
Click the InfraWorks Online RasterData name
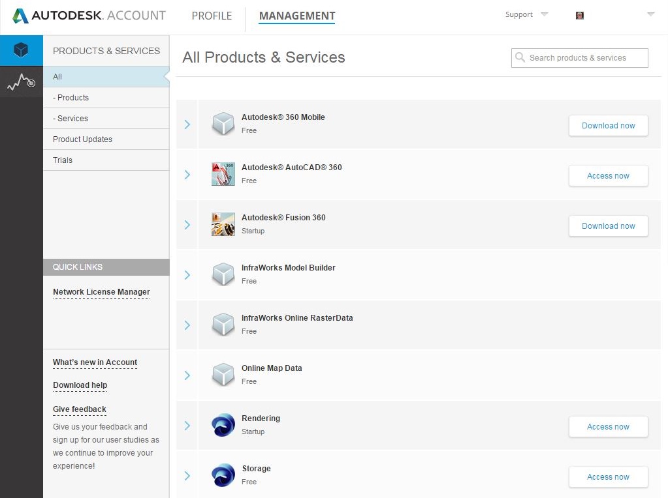pos(297,317)
